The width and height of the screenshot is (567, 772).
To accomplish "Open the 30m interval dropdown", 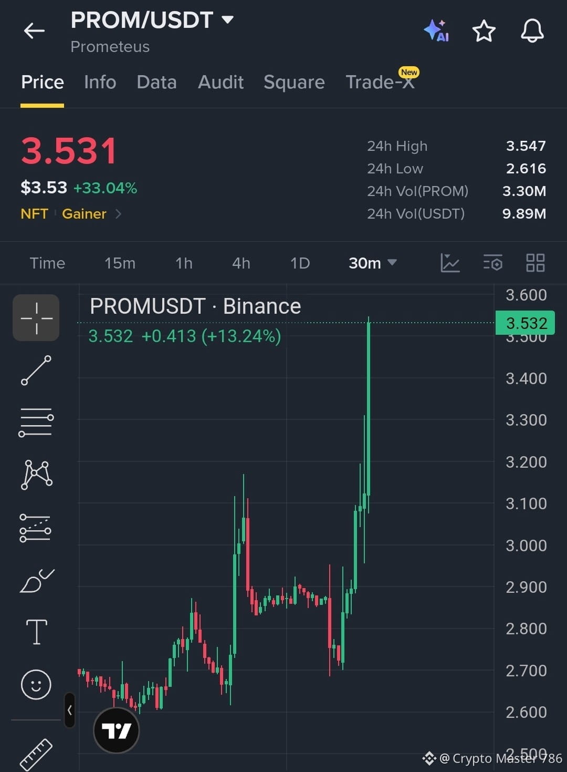I will pyautogui.click(x=373, y=263).
